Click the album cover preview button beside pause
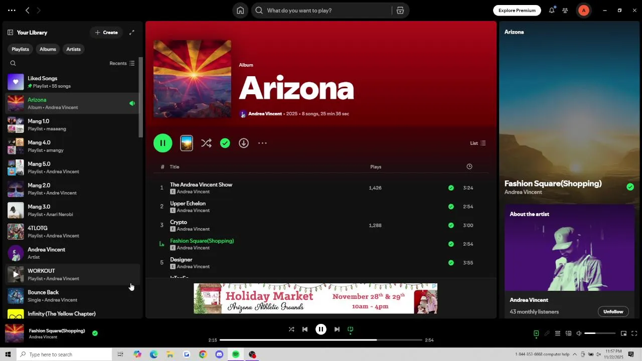The image size is (642, 361). [187, 143]
